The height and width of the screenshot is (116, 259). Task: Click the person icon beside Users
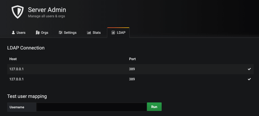click(13, 33)
